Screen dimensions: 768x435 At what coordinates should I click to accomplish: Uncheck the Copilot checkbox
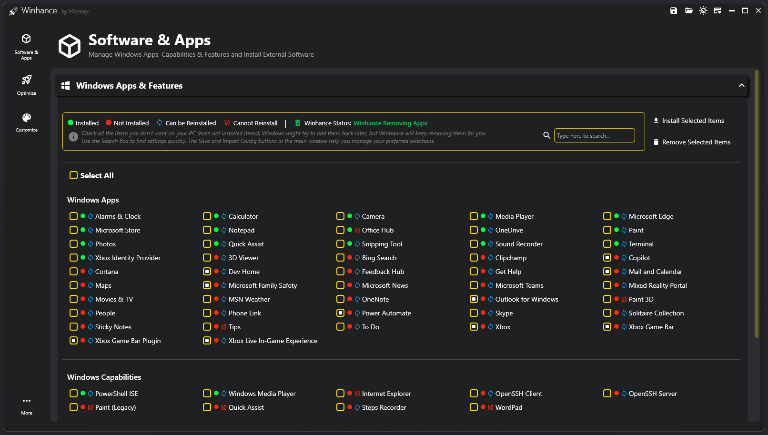tap(607, 258)
